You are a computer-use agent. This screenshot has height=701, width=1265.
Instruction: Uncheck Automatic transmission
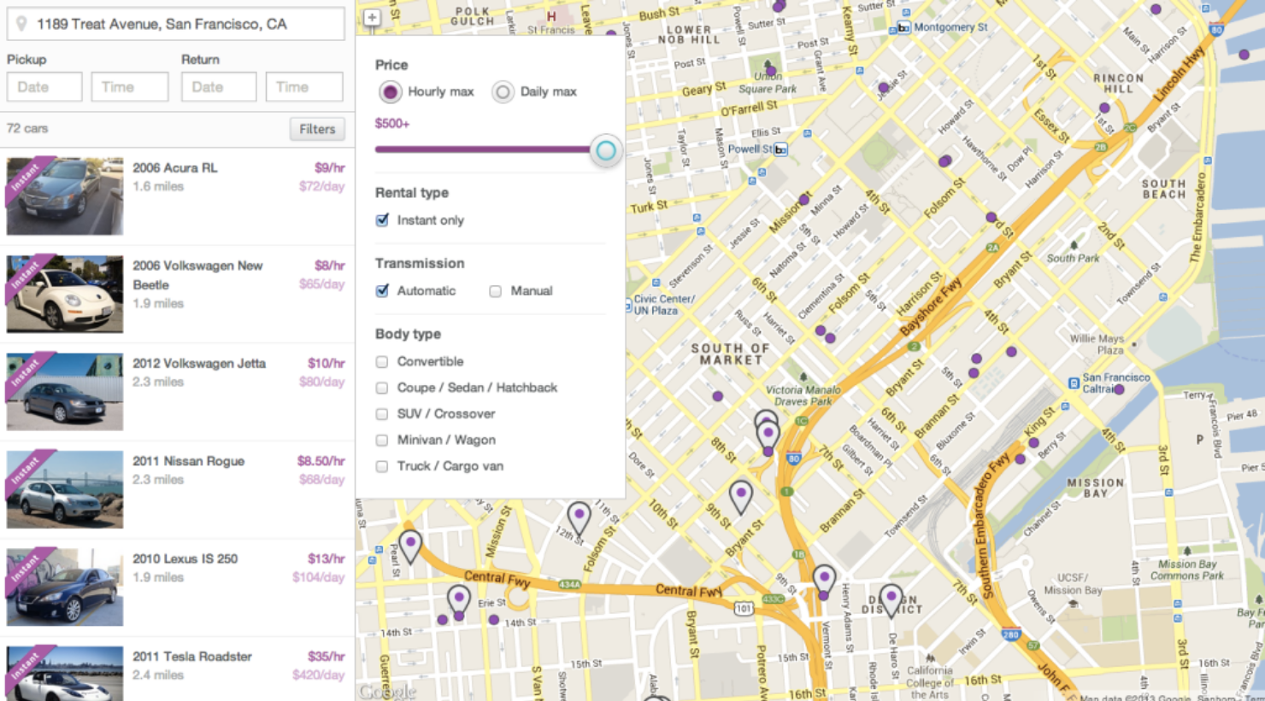[x=382, y=291]
